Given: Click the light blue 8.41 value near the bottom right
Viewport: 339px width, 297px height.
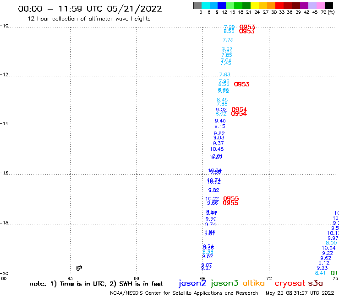Looking at the screenshot, I should point(320,273).
